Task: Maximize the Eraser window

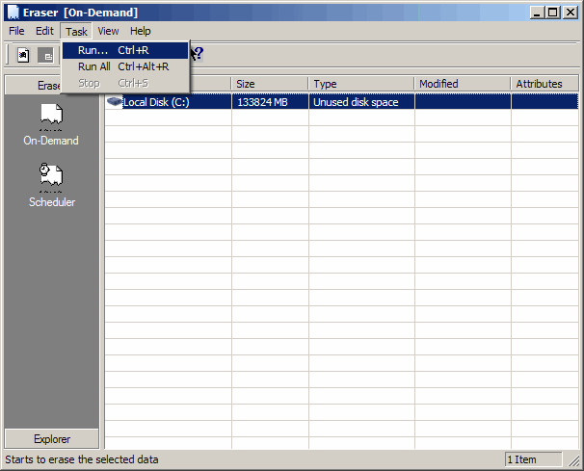Action: 553,13
